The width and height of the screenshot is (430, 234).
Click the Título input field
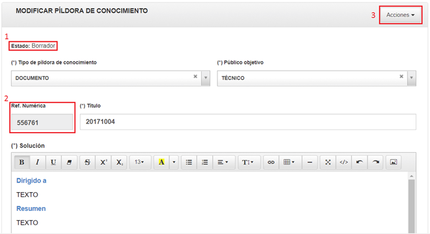tap(248, 121)
